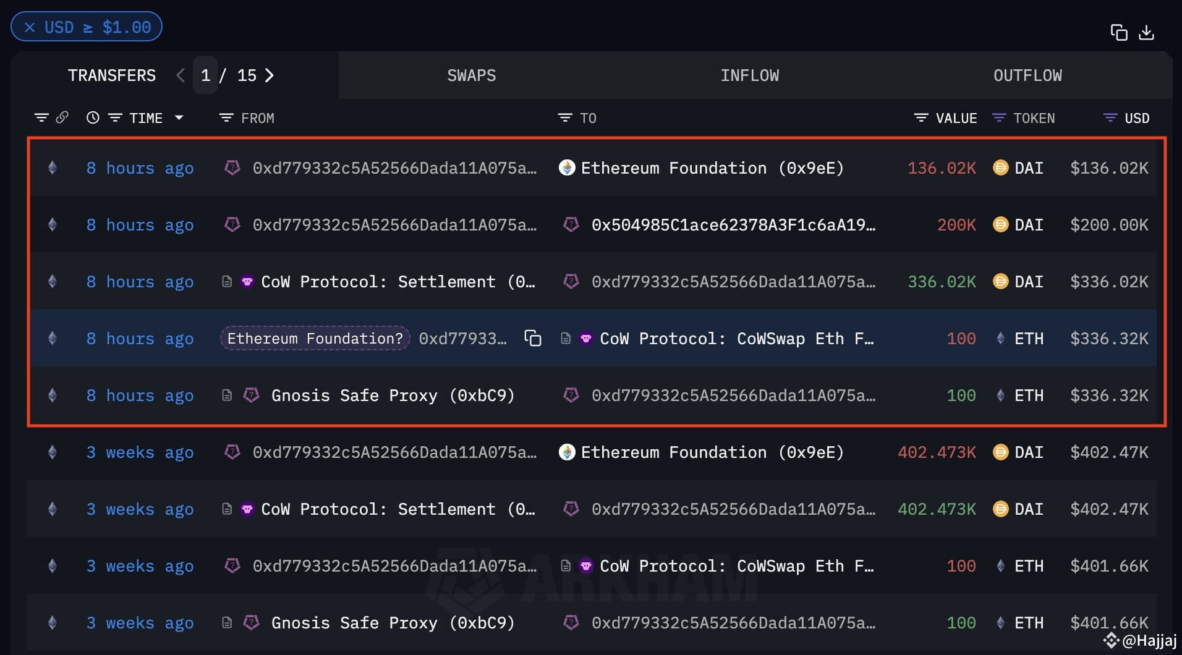Screen dimensions: 1182x655
Task: Go to the previous transfers page chevron
Action: click(x=181, y=75)
